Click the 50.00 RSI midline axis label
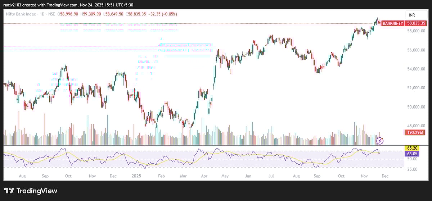Viewport: 432px width, 201px height. coord(412,159)
